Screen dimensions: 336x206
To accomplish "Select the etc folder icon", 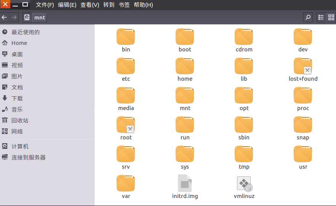I will pyautogui.click(x=126, y=66).
